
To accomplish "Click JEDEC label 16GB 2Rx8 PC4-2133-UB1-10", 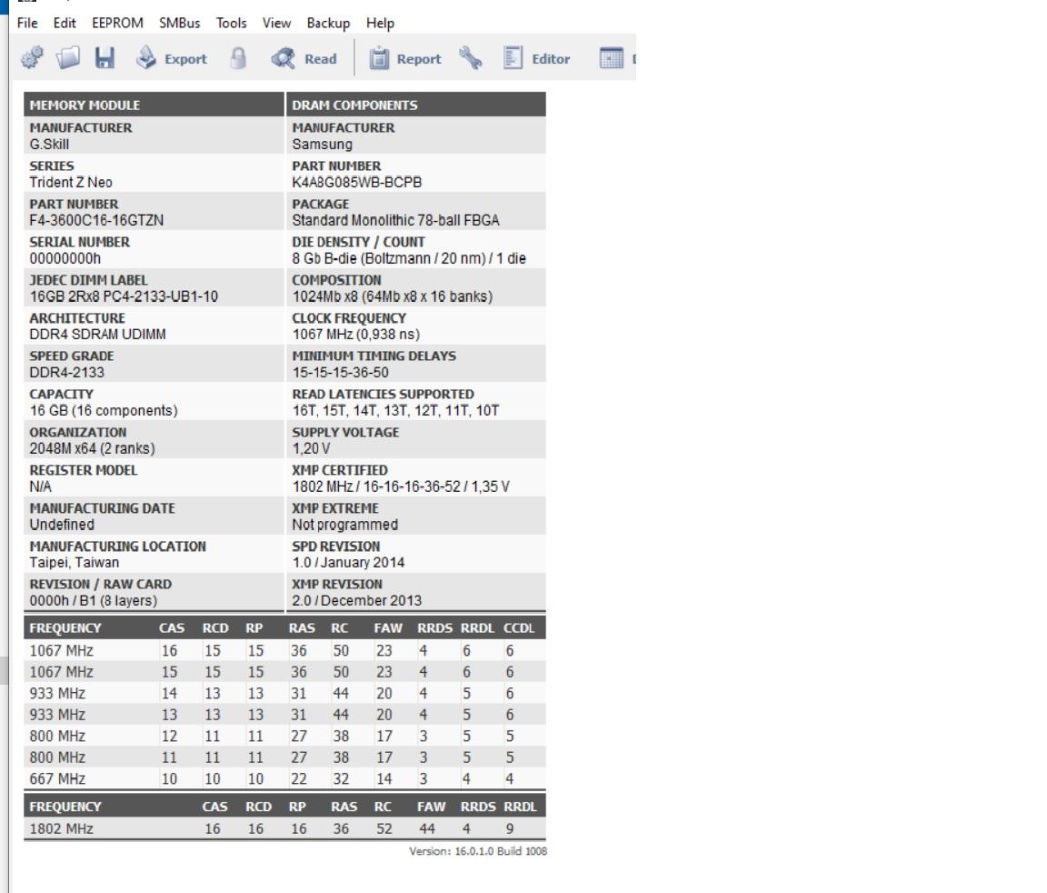I will pyautogui.click(x=124, y=296).
